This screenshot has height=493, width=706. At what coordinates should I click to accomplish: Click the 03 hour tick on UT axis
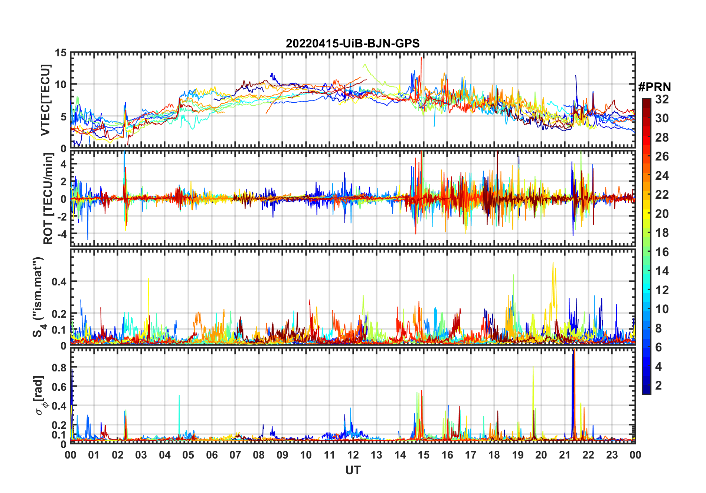(141, 455)
